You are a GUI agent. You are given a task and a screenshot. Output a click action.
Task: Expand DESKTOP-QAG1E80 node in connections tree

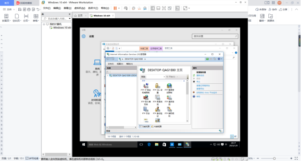(x=107, y=76)
